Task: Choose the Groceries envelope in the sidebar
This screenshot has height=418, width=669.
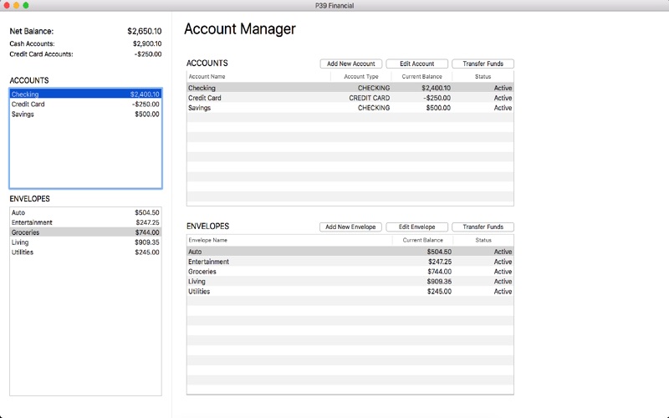Action: [x=85, y=232]
